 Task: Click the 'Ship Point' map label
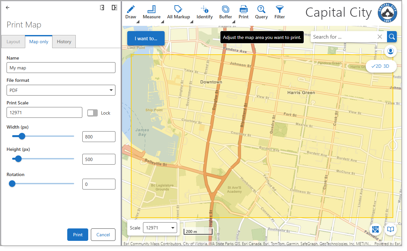click(x=154, y=110)
